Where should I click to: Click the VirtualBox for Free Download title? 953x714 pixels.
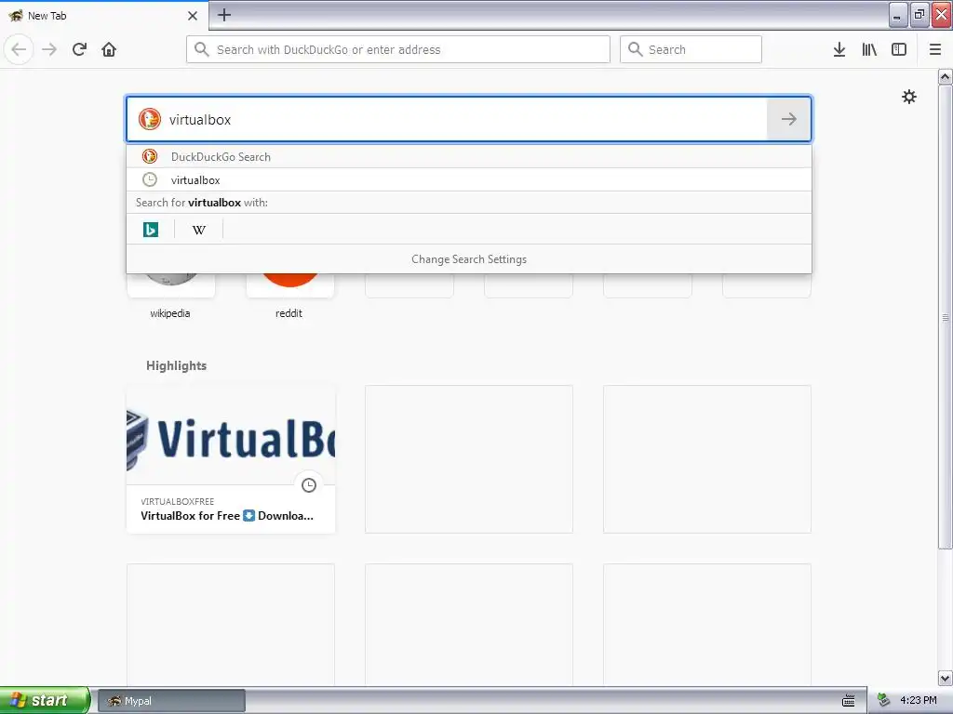pos(227,515)
